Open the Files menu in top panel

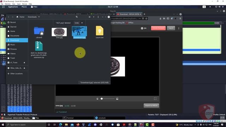[34, 7]
